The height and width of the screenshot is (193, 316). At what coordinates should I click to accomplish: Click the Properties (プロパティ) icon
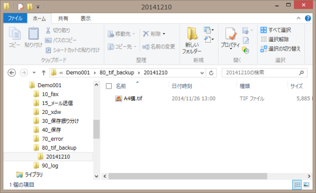tap(231, 34)
